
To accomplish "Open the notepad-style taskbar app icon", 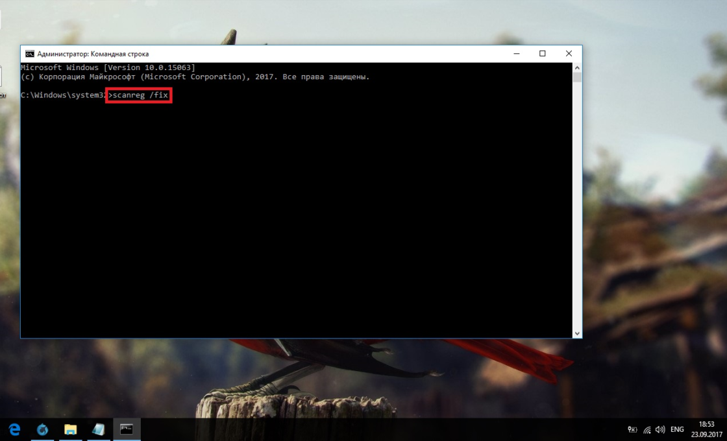I will (x=99, y=429).
